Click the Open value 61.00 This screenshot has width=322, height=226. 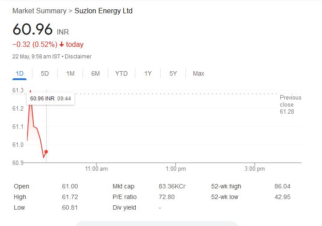click(x=70, y=187)
